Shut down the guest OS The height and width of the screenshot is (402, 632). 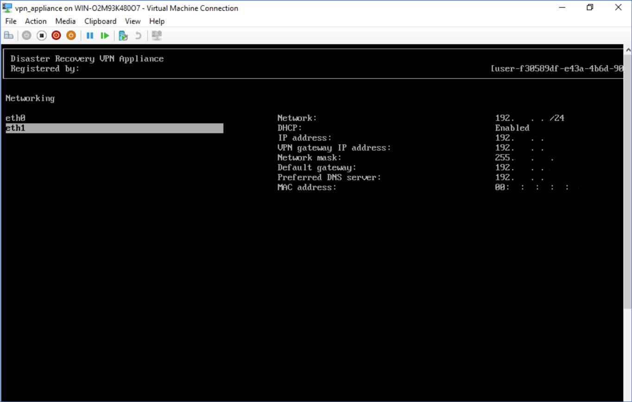click(56, 35)
